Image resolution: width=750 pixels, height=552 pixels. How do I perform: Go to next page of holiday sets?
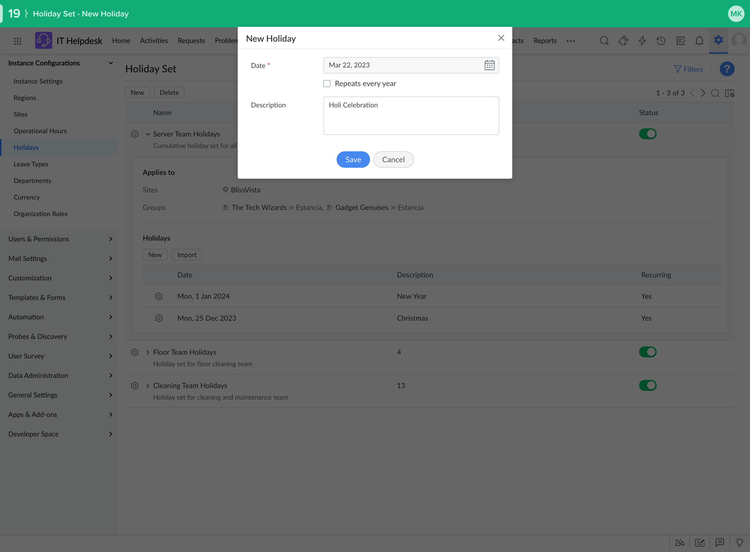pos(703,93)
